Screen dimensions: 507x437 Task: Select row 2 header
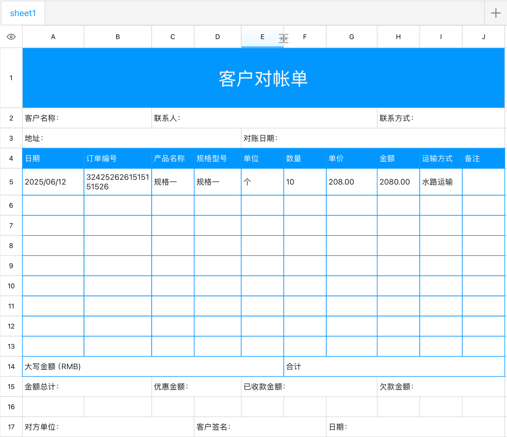pos(11,118)
